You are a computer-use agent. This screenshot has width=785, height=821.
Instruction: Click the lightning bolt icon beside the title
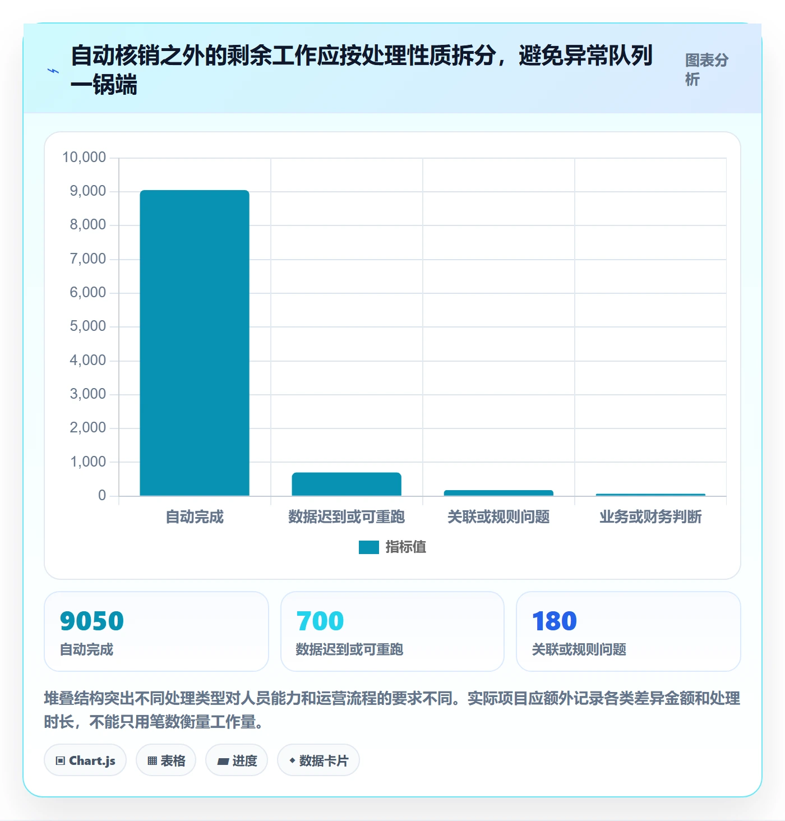pos(53,71)
